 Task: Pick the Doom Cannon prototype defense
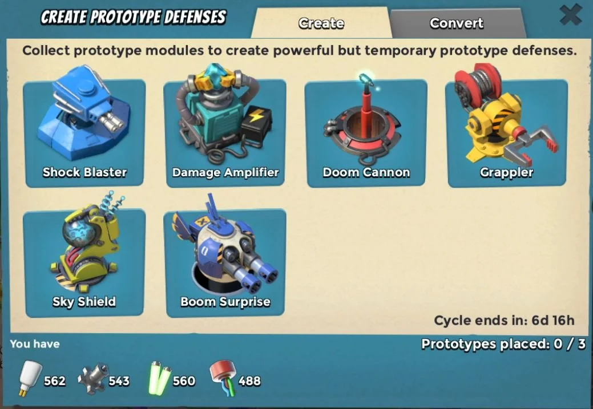[366, 132]
